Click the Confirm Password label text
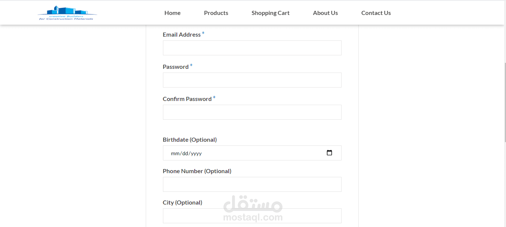The width and height of the screenshot is (506, 227). pos(187,99)
